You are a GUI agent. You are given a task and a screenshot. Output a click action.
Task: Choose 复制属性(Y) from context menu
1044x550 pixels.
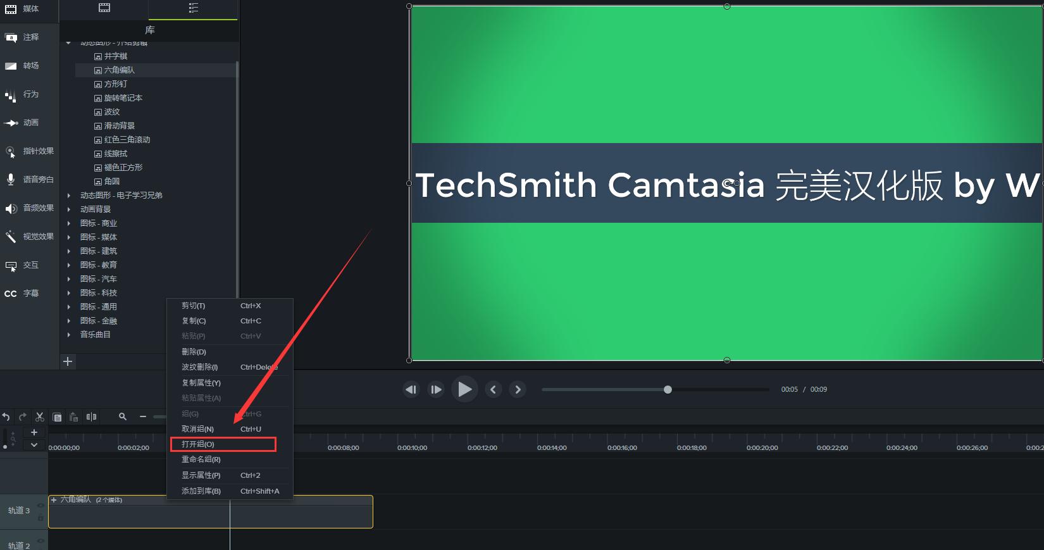(230, 383)
